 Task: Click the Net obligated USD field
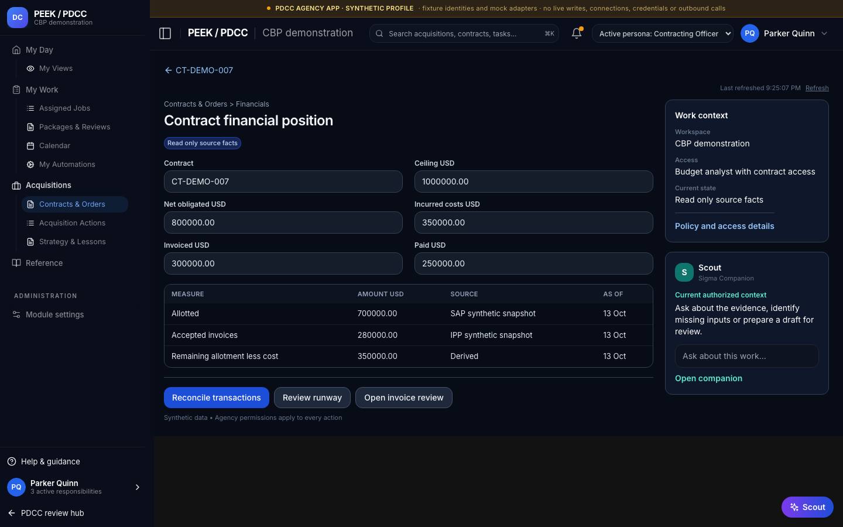click(283, 223)
